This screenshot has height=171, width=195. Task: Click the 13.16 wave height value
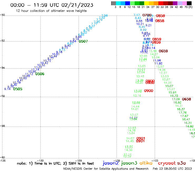[137, 95]
